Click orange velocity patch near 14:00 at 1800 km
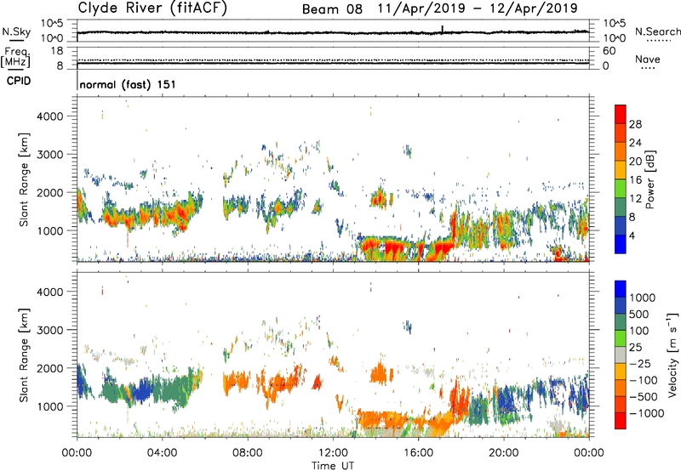Viewport: 681px width, 471px height. 380,372
